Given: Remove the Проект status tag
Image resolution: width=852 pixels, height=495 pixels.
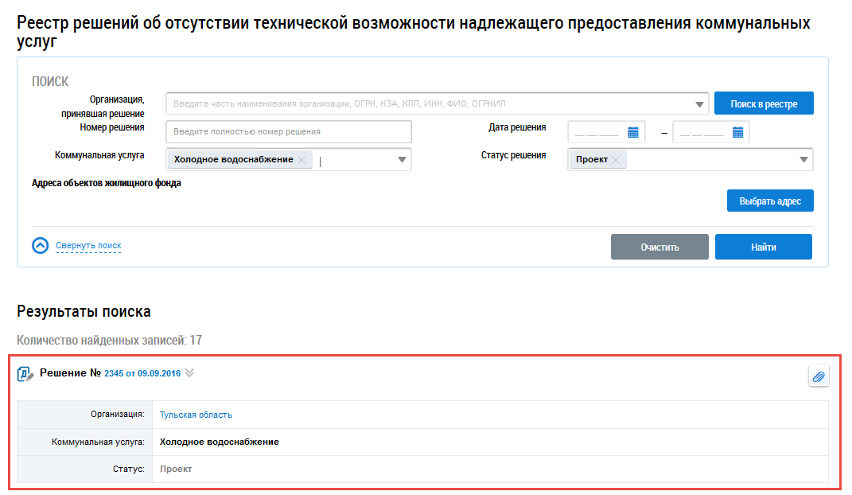Looking at the screenshot, I should pyautogui.click(x=616, y=160).
